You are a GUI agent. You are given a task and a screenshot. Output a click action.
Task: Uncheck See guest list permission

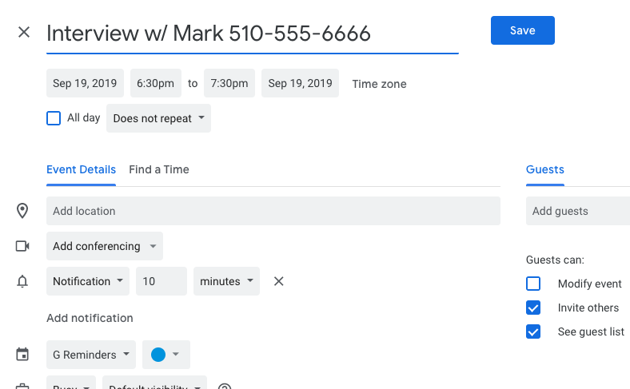coord(533,332)
